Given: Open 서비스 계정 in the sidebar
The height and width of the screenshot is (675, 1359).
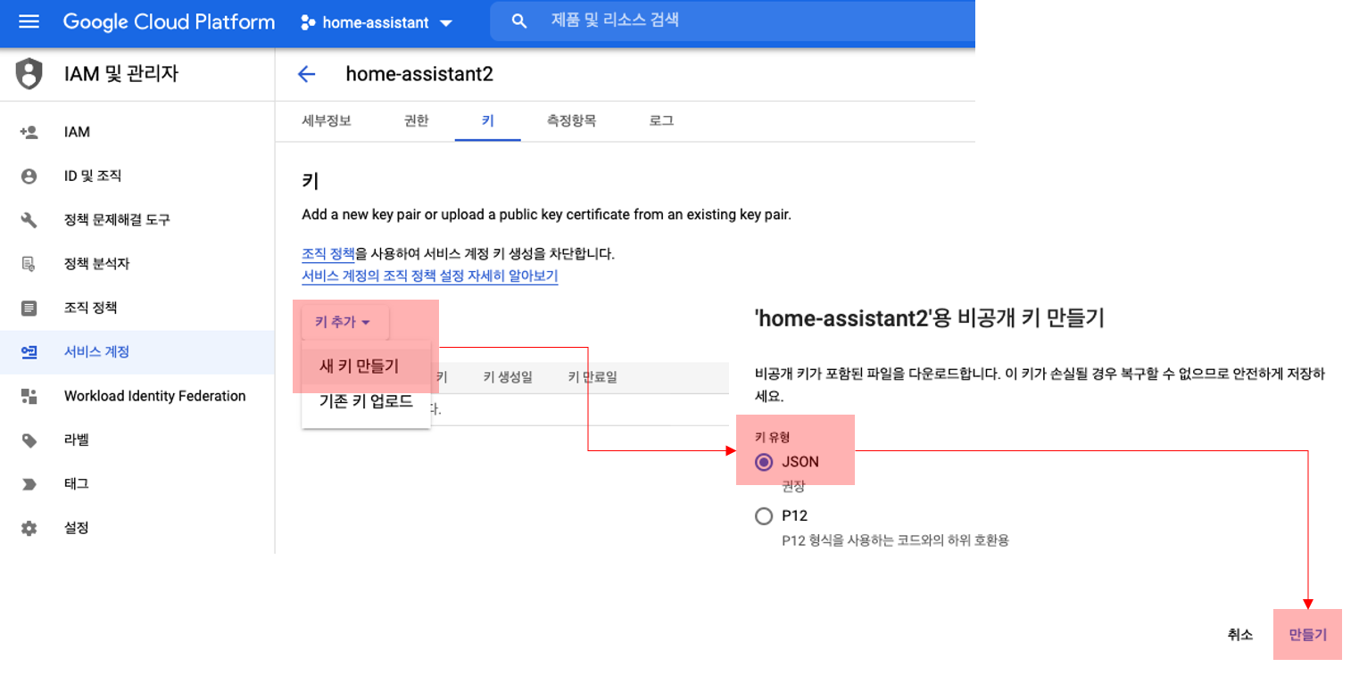Looking at the screenshot, I should coord(137,352).
